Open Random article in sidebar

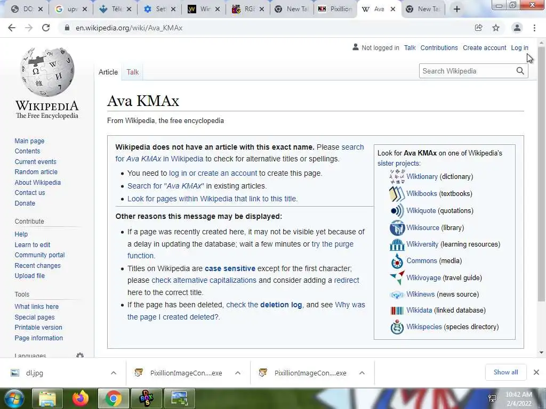[x=36, y=172]
